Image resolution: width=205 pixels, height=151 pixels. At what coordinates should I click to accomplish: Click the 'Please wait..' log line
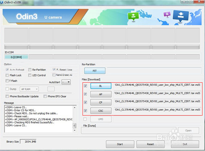click(x=17, y=116)
